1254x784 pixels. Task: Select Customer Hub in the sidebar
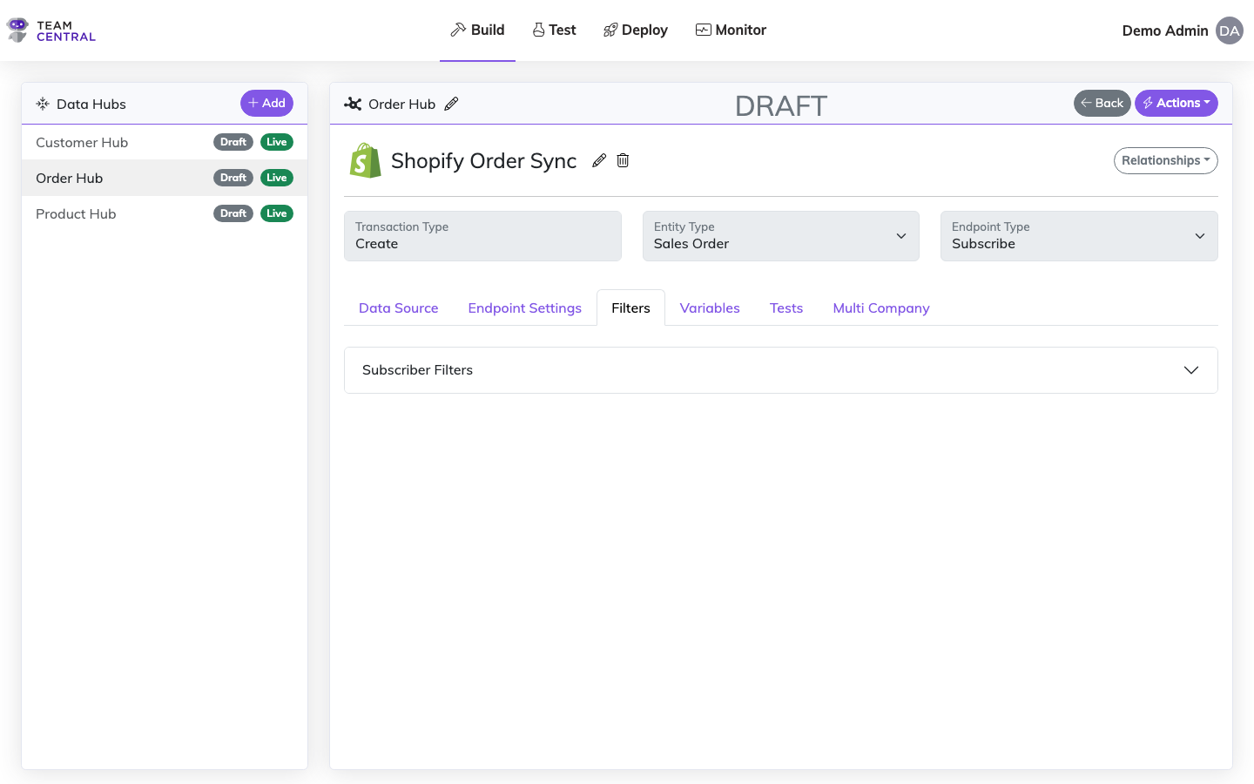81,141
